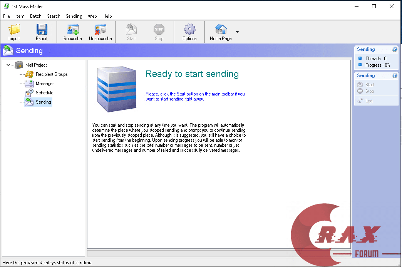The image size is (402, 268).
Task: Click the Stop sign toolbar icon
Action: pyautogui.click(x=159, y=29)
